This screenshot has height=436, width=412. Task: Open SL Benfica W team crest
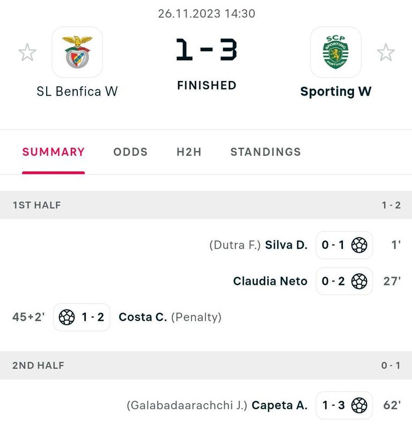(77, 52)
